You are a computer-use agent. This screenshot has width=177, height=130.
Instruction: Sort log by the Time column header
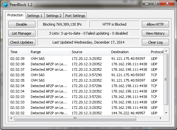[x=19, y=52]
